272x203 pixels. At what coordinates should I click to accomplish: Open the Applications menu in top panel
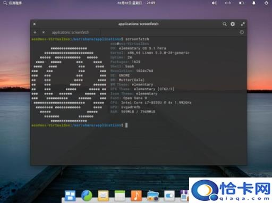[13, 3]
